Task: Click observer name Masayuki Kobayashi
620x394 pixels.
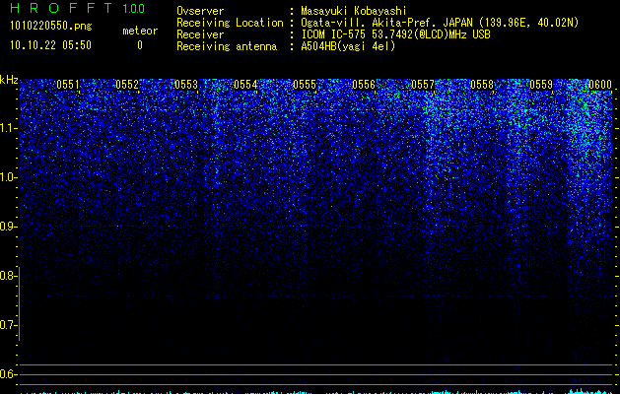Action: click(x=354, y=11)
